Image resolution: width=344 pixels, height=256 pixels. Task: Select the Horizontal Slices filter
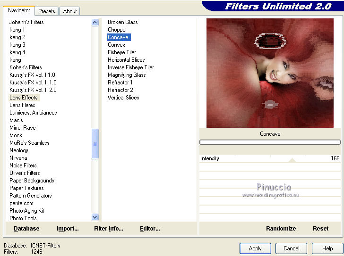coord(126,60)
